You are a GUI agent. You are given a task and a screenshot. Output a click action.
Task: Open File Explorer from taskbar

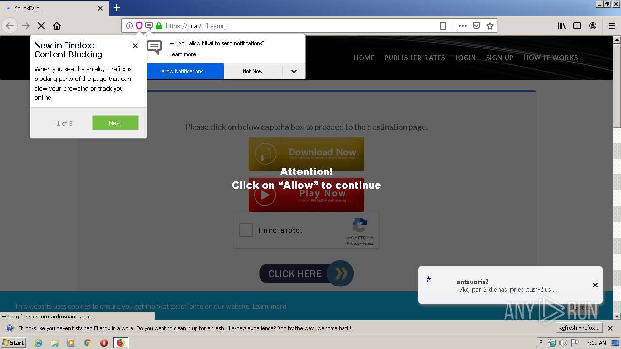(55, 343)
